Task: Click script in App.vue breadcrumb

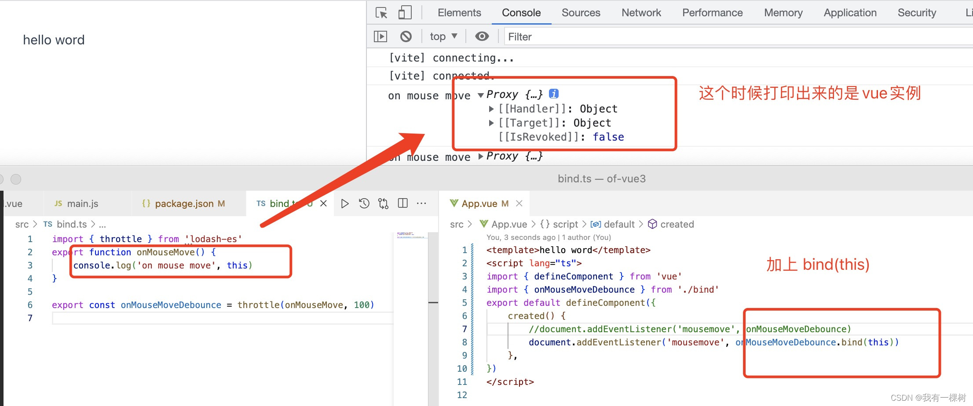Action: pos(565,225)
